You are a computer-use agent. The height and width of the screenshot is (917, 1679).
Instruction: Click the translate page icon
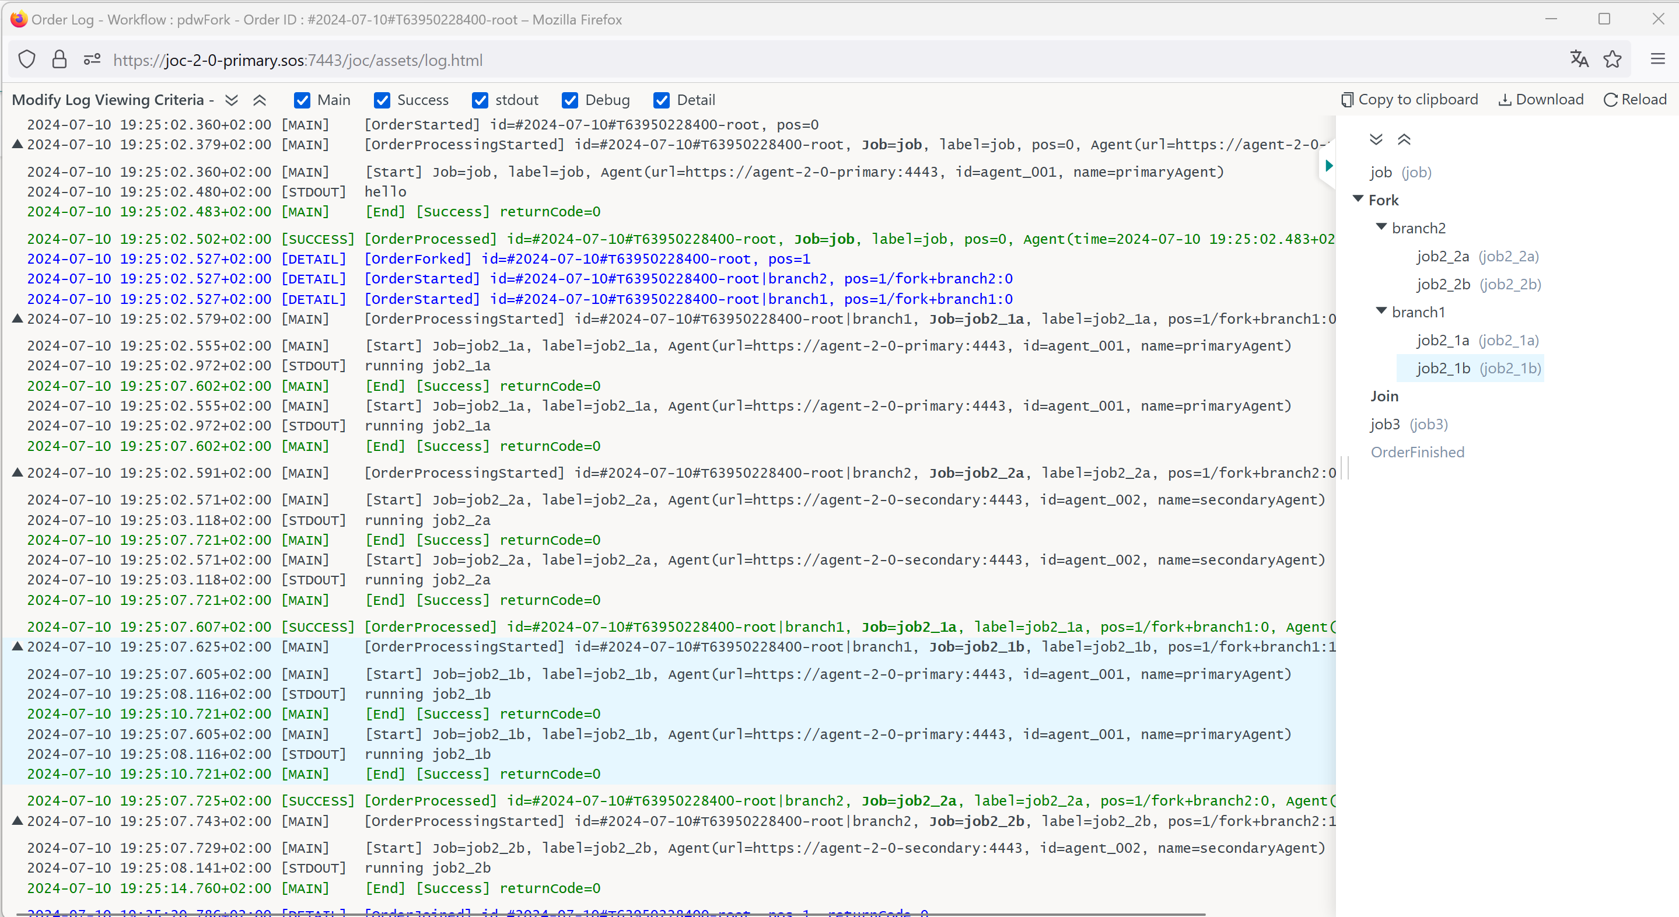tap(1579, 60)
